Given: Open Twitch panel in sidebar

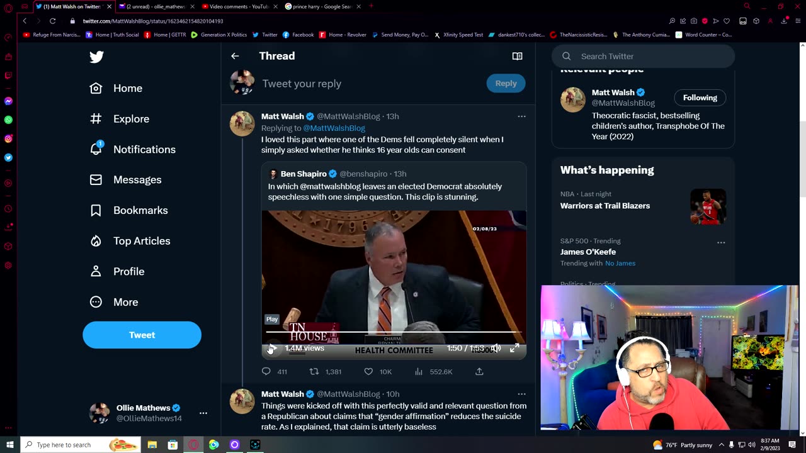Looking at the screenshot, I should pos(8,75).
